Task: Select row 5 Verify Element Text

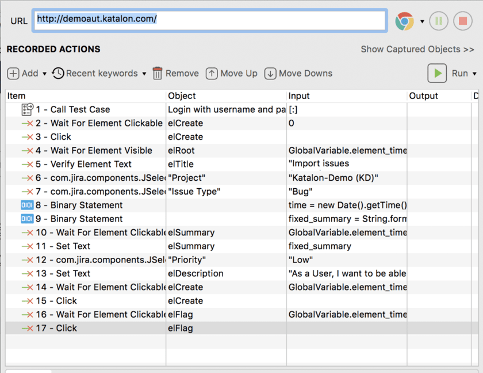Action: click(x=236, y=164)
